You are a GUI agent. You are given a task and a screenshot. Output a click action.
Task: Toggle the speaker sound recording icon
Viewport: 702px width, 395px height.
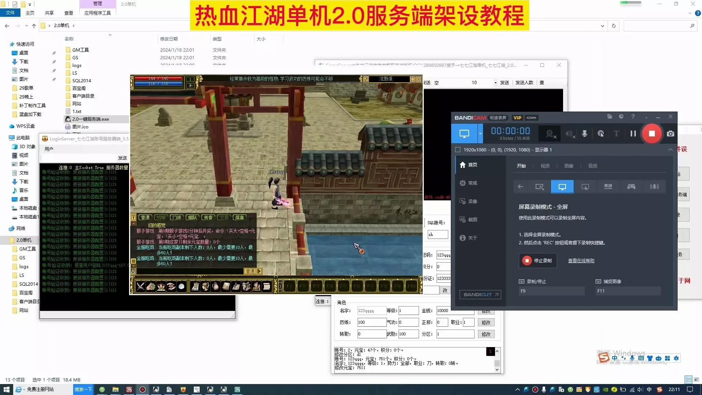point(570,133)
